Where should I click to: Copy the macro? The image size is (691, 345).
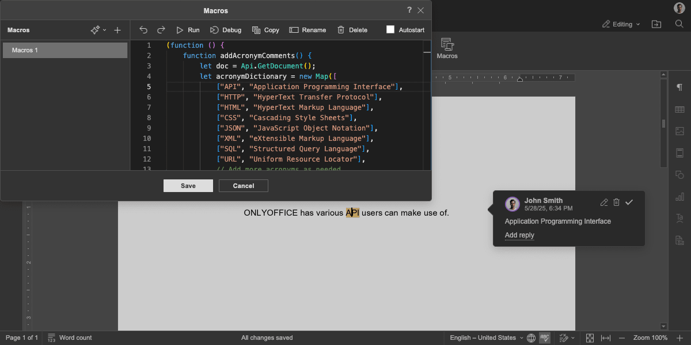pyautogui.click(x=265, y=30)
